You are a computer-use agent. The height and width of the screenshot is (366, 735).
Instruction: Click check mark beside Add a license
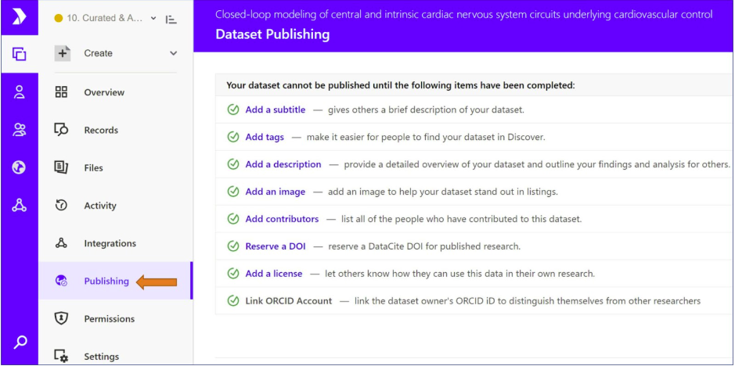coord(233,273)
